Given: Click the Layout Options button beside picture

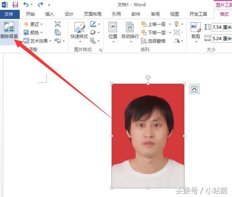Looking at the screenshot, I should [194, 89].
